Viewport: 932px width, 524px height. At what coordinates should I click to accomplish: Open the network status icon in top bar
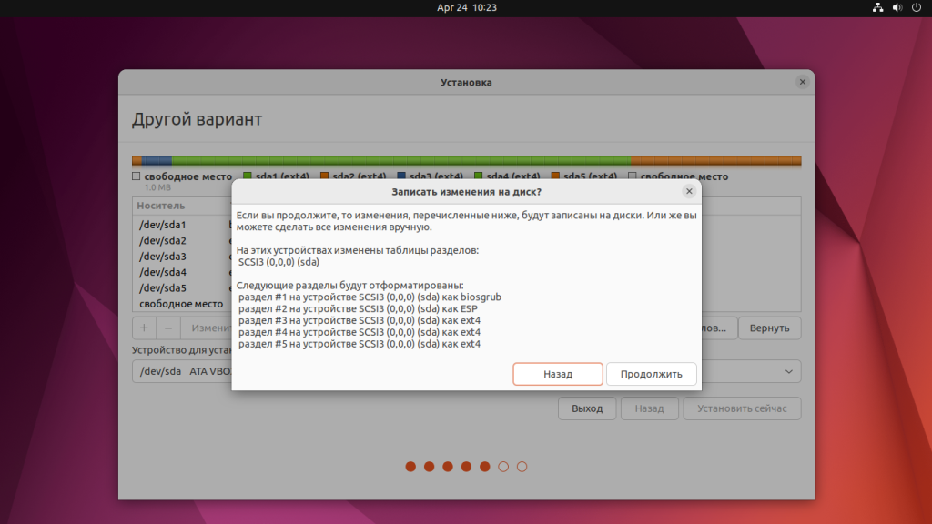[x=877, y=7]
